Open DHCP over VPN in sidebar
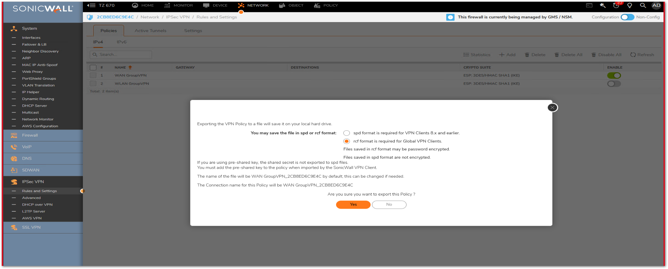Viewport: 668px width, 269px height. click(x=37, y=205)
